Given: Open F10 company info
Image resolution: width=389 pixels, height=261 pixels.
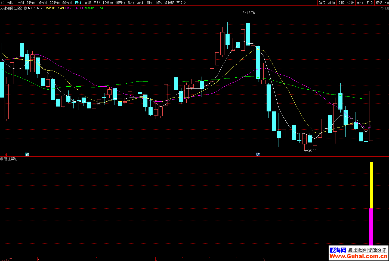Looking at the screenshot, I should [370, 3].
